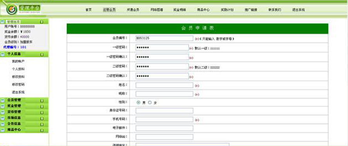The width and height of the screenshot is (348, 146).
Task: Click into the 会员编号 input field
Action: tap(164, 38)
